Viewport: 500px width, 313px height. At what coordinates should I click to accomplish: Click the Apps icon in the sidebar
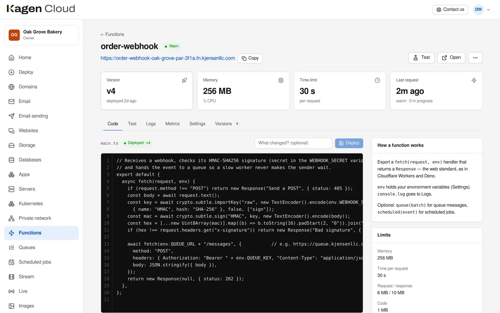[x=11, y=175]
